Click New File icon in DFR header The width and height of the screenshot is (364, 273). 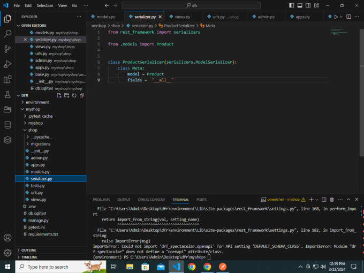(59, 95)
